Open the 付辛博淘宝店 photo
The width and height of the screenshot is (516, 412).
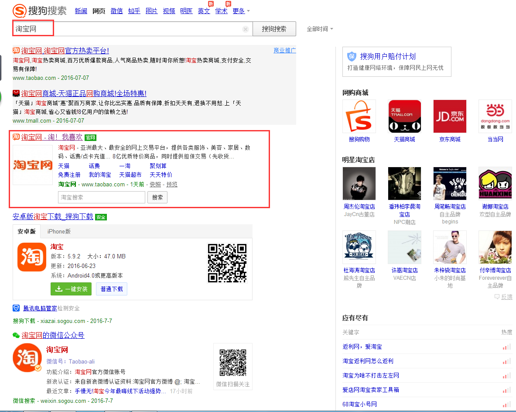click(495, 247)
